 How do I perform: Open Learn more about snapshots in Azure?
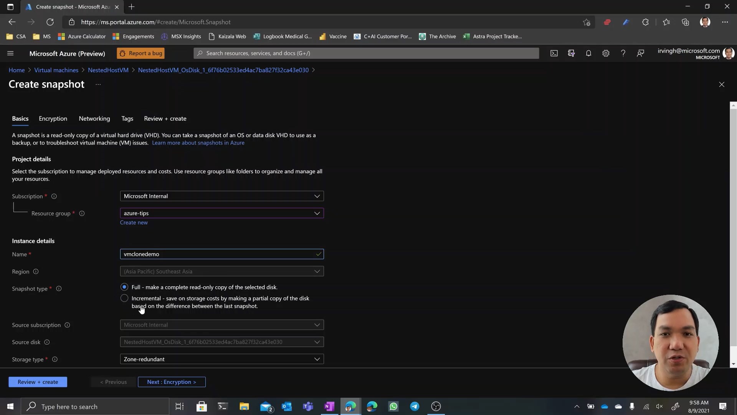[198, 143]
